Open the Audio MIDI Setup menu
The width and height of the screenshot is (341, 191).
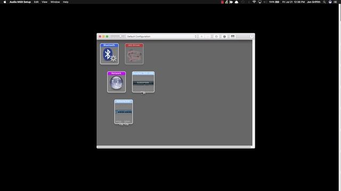pyautogui.click(x=20, y=2)
